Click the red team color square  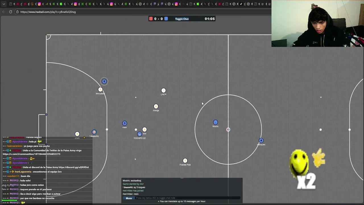(151, 19)
